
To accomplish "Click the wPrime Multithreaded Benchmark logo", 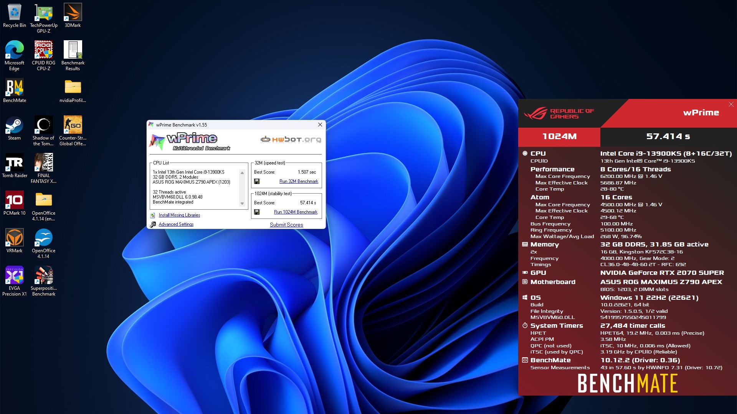I will coord(190,141).
